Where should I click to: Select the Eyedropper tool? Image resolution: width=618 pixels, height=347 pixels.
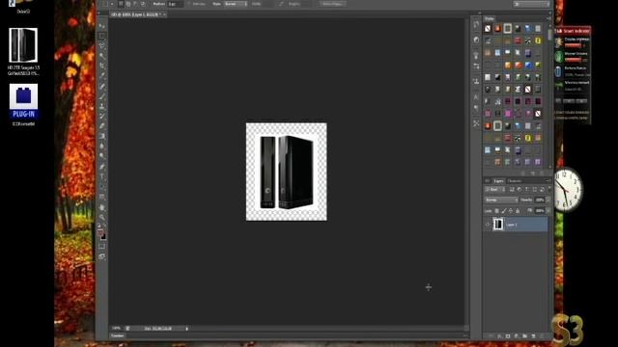pos(102,75)
